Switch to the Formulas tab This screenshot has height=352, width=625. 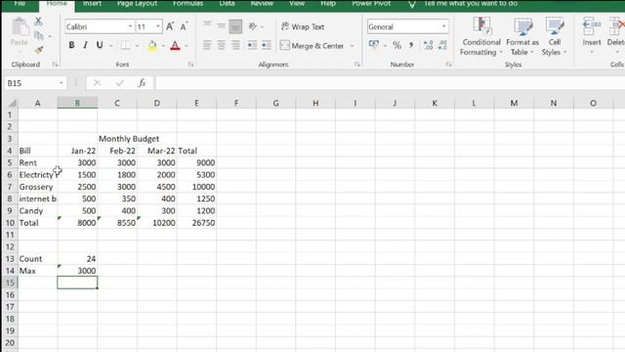coord(187,4)
